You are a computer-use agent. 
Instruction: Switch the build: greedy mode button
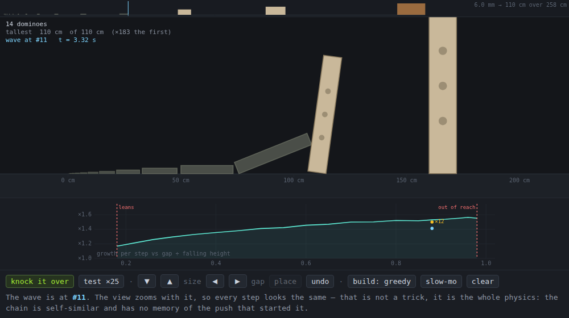pyautogui.click(x=381, y=282)
